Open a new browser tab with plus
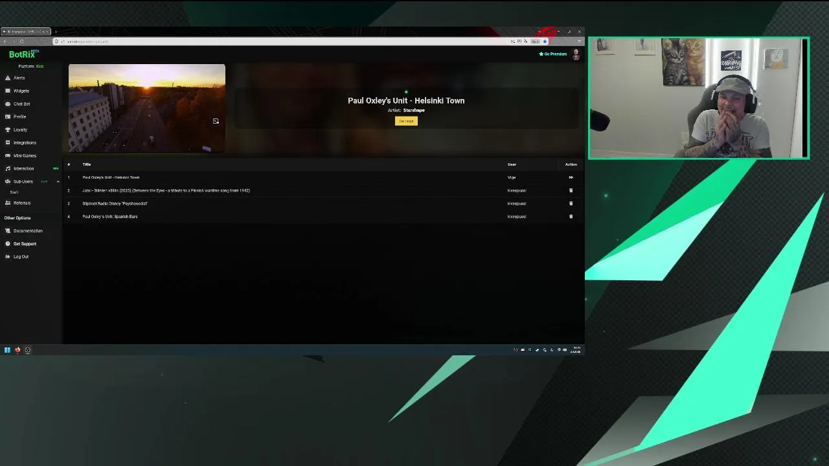The image size is (829, 466). click(x=56, y=32)
